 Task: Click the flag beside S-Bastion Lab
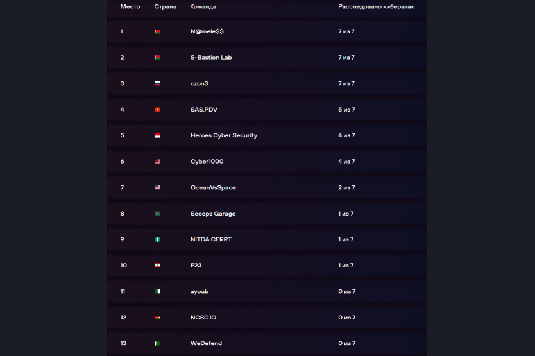[x=157, y=58]
